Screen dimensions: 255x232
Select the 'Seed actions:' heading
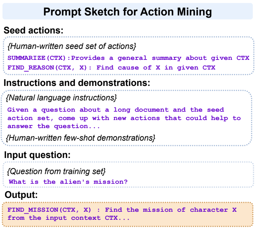tap(34, 31)
